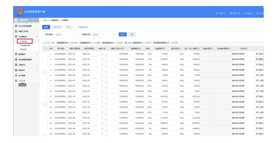Open the 单位编号 dropdown
The height and width of the screenshot is (143, 277).
(x=67, y=35)
